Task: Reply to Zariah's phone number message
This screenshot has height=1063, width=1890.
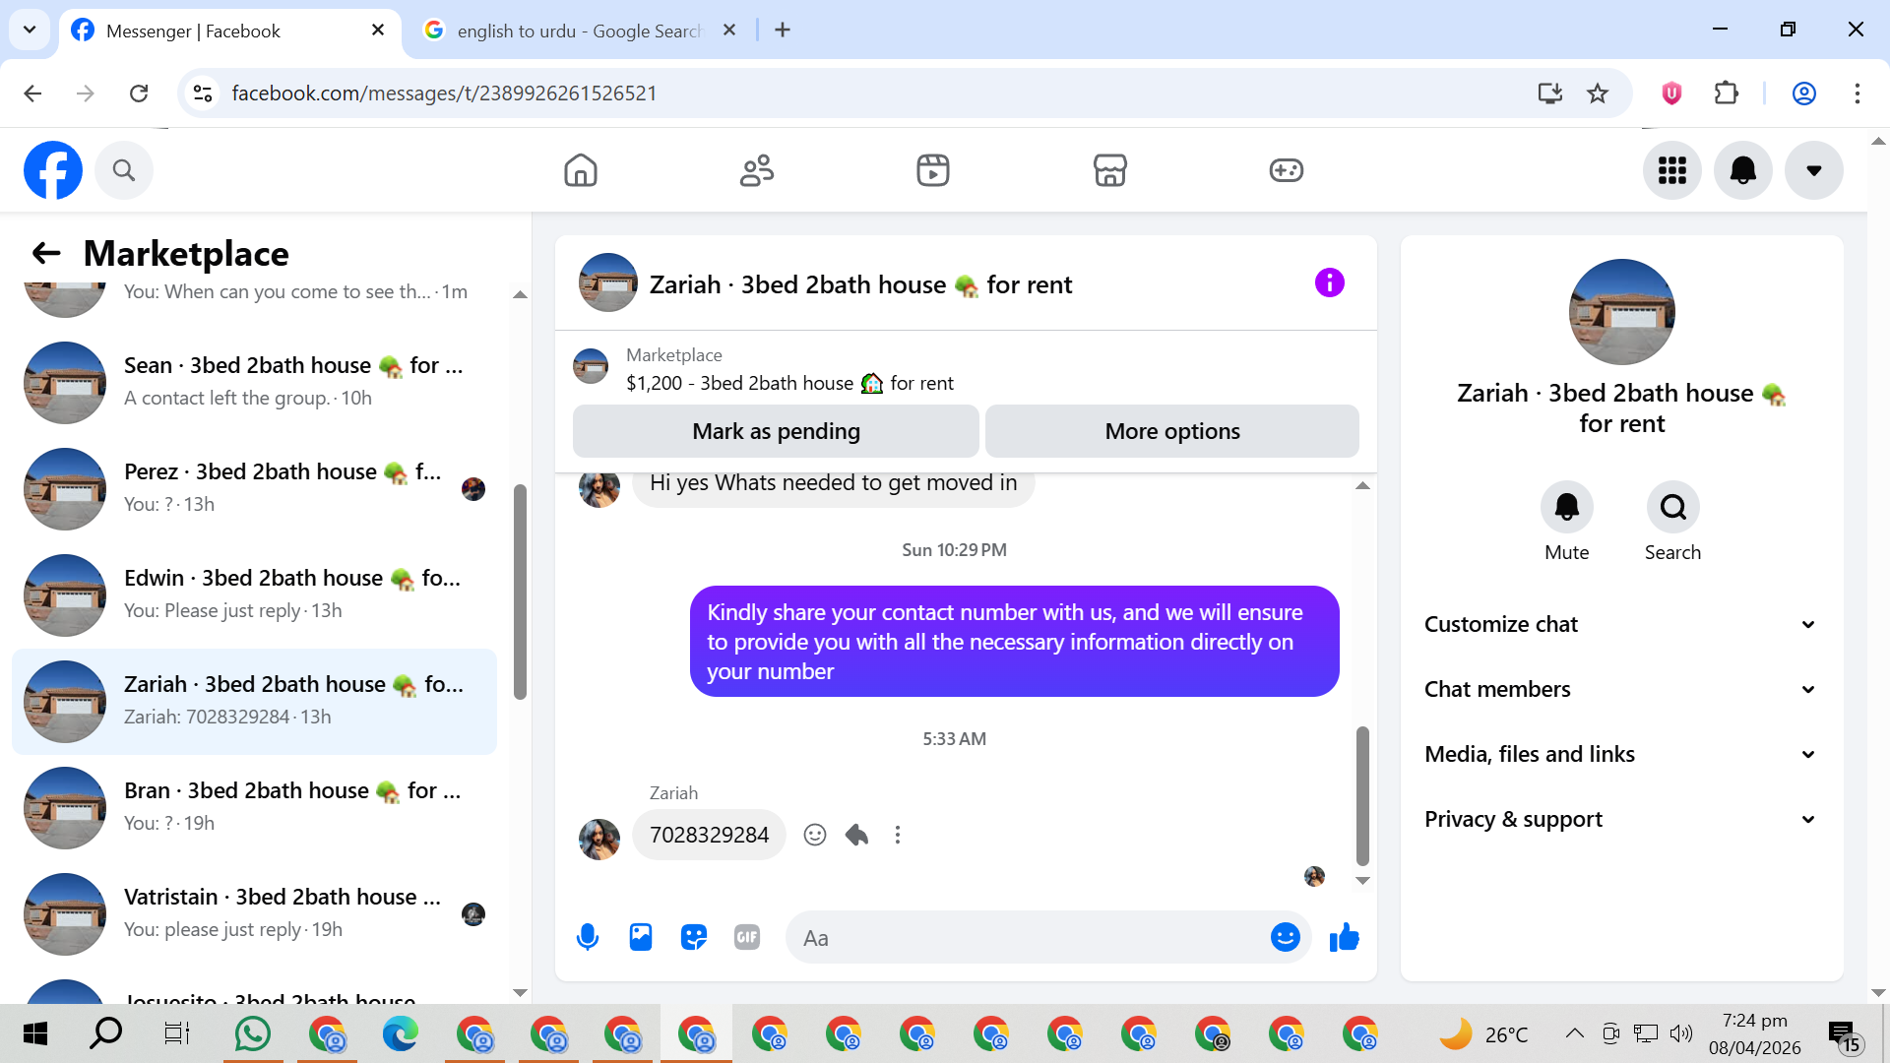Action: pos(856,835)
